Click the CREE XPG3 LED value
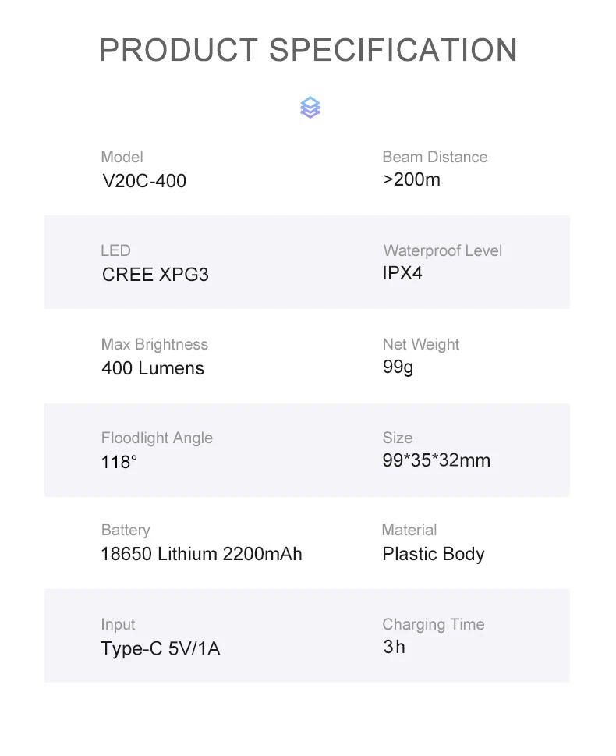This screenshot has height=756, width=616. (155, 275)
